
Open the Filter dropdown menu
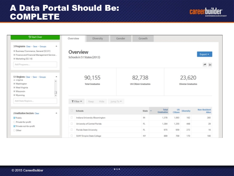(76, 101)
